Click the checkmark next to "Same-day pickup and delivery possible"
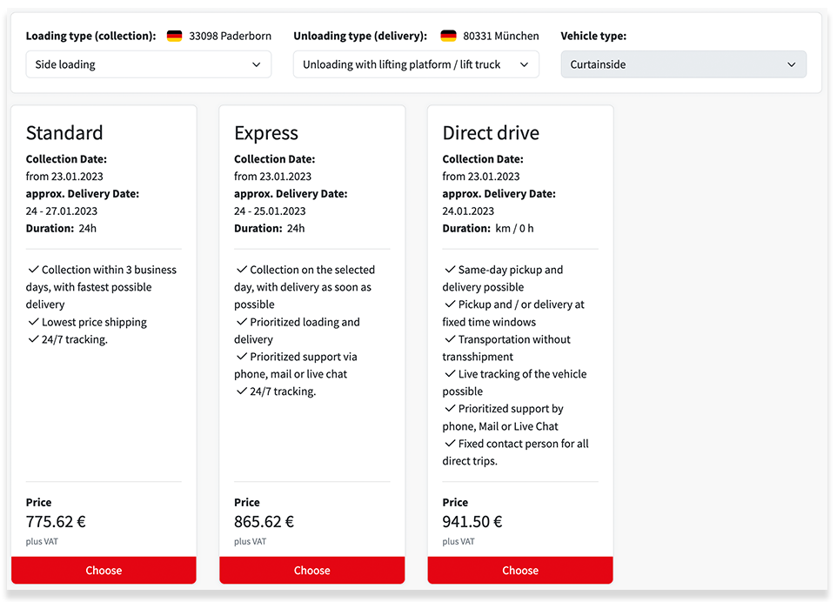This screenshot has height=602, width=837. [449, 269]
